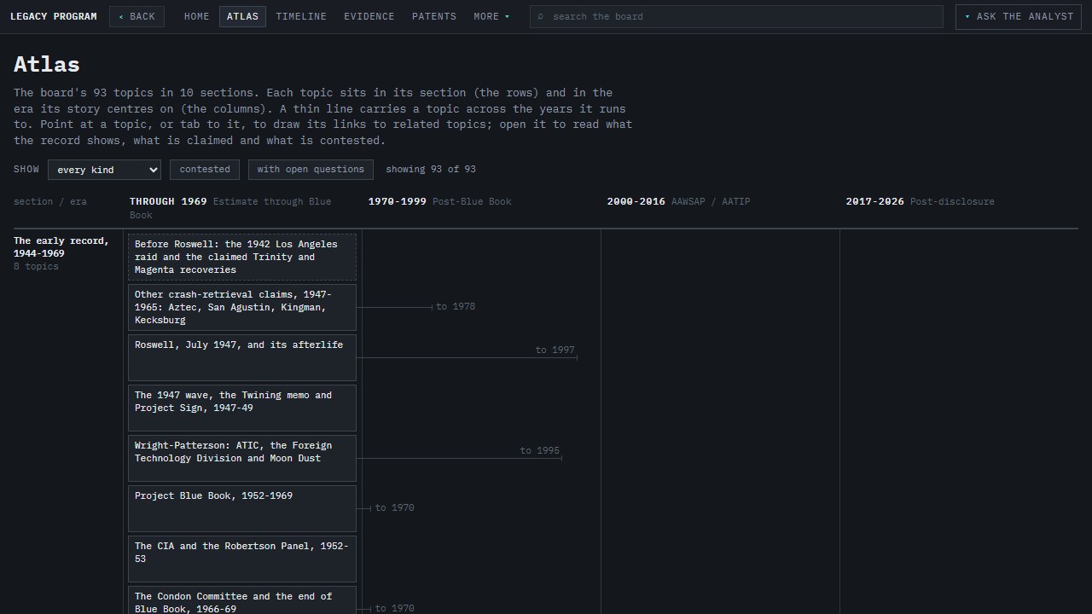Open the Other crash-retrieval claims topic
The height and width of the screenshot is (614, 1092).
[x=242, y=308]
